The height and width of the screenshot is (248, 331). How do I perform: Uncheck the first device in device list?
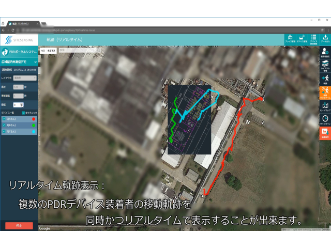tap(4, 119)
